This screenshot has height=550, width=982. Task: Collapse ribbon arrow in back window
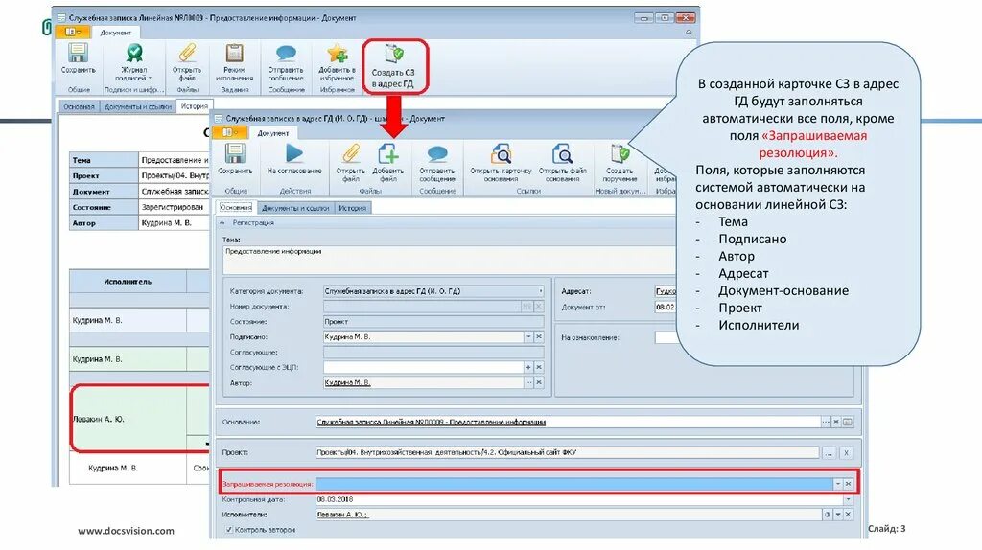click(x=689, y=32)
